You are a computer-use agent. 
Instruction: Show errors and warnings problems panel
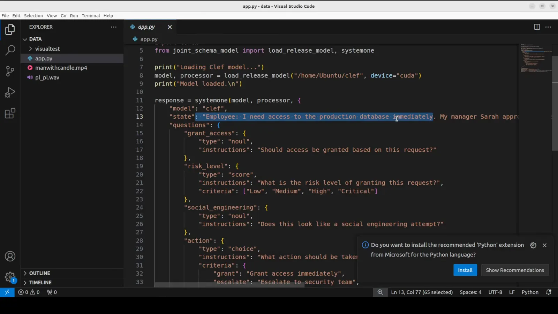tap(29, 292)
